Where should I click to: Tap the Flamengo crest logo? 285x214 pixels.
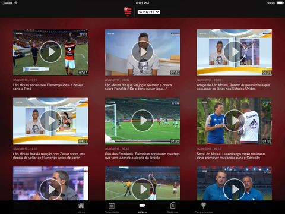tap(128, 12)
